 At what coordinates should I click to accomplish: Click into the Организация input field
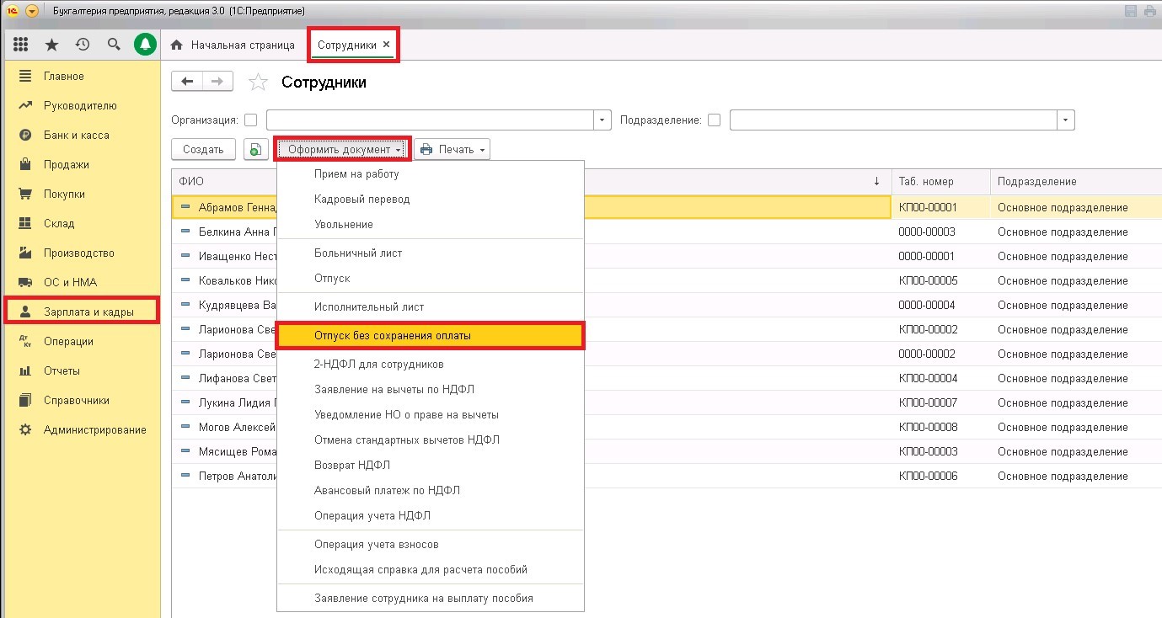tap(430, 120)
